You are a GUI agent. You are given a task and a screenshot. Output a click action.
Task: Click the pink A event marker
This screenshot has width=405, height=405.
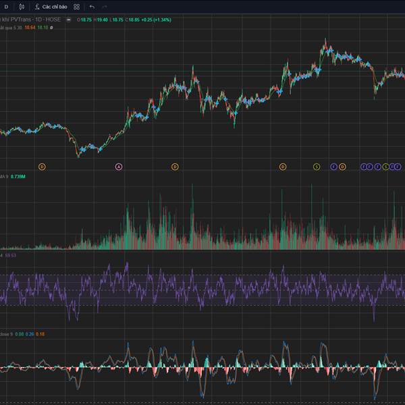click(119, 166)
